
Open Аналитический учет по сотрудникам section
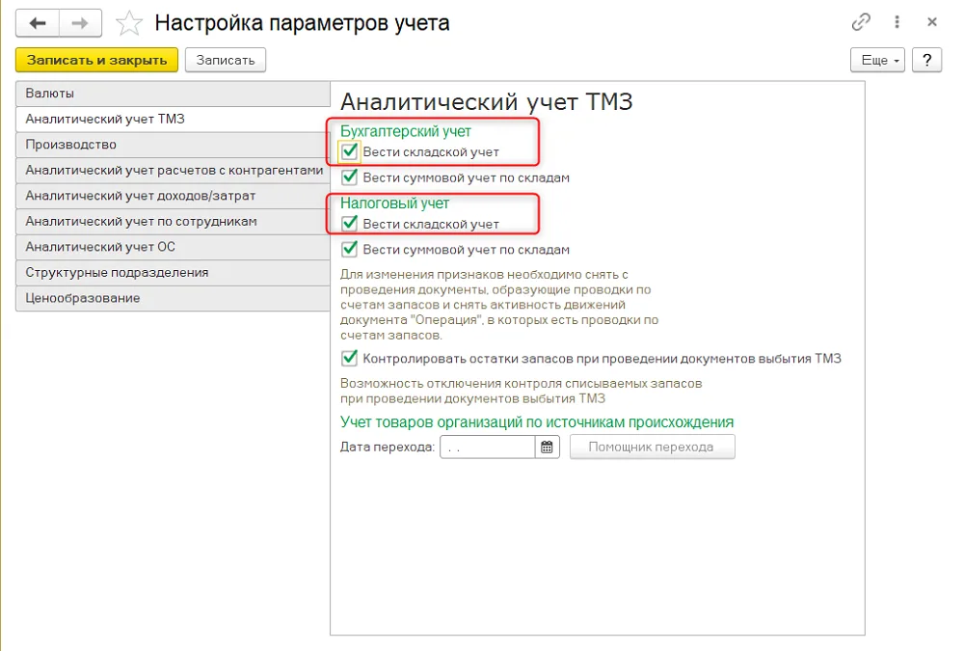point(173,222)
